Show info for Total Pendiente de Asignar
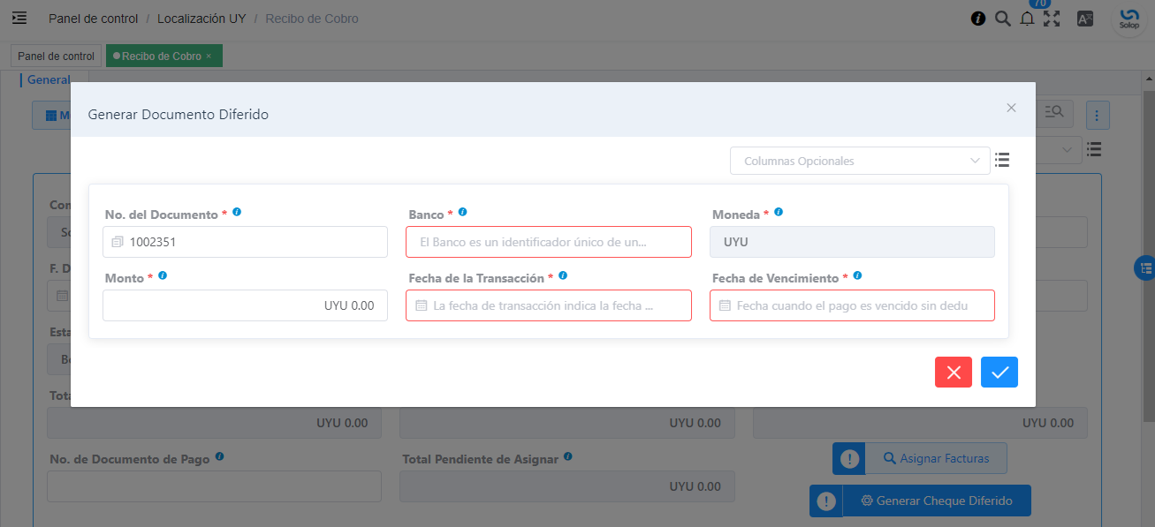 point(567,456)
